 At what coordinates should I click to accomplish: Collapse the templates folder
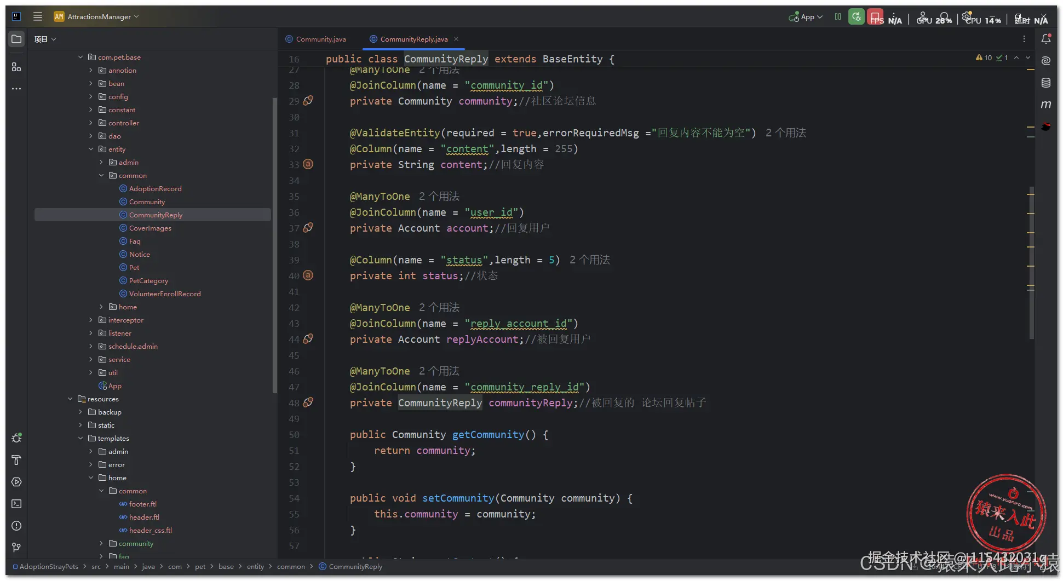81,438
